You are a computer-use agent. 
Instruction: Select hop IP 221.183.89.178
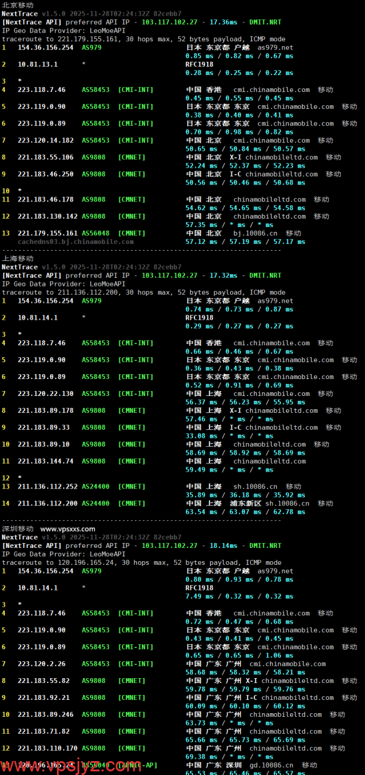pos(45,411)
